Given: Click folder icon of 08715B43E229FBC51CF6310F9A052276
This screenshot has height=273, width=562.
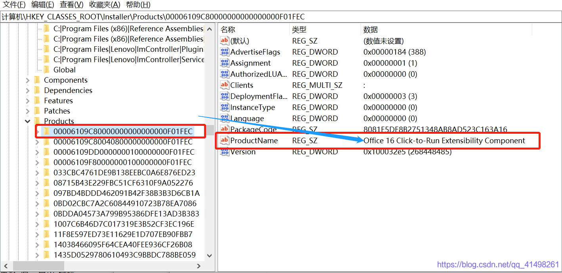Looking at the screenshot, I should [47, 183].
